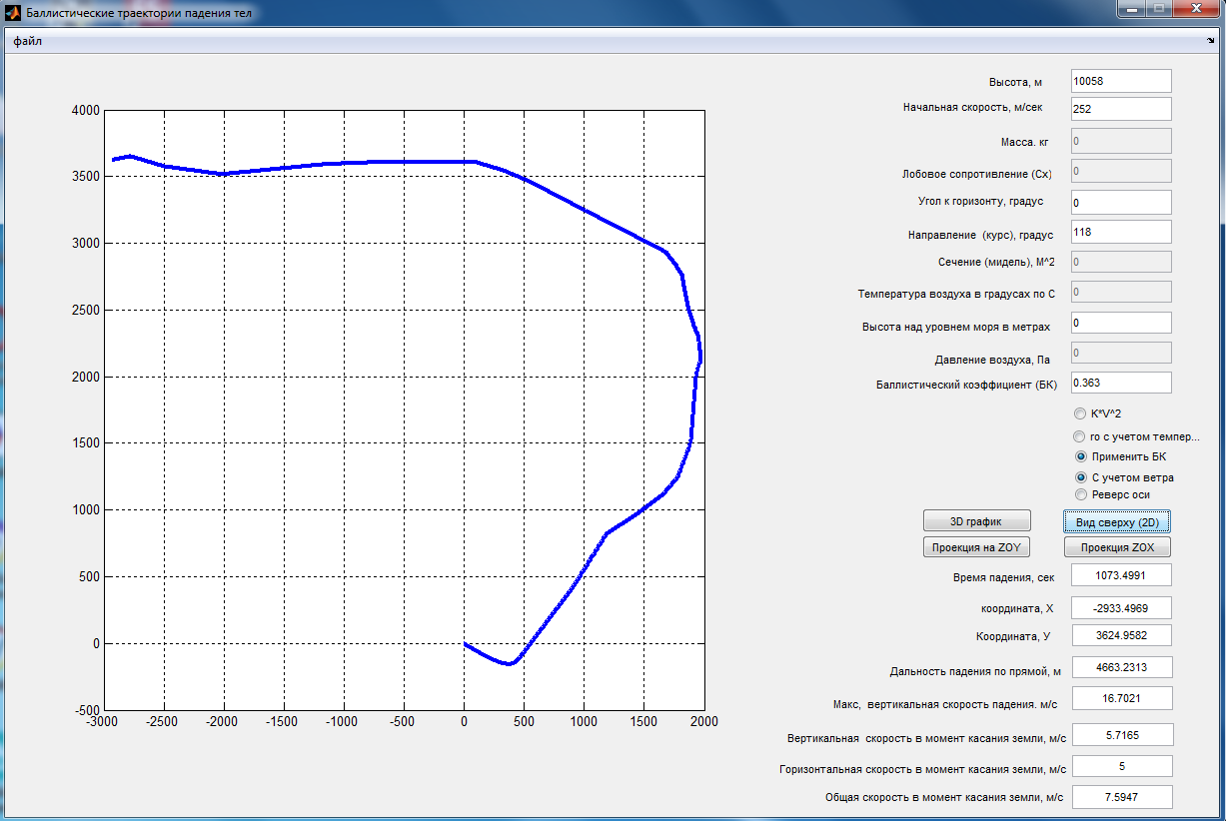Viewport: 1226px width, 821px height.
Task: Click the x-axis tick label -3000
Action: (x=104, y=721)
